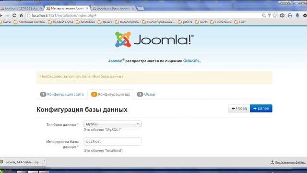Open the Импортированные bookmark folder

[x=158, y=22]
